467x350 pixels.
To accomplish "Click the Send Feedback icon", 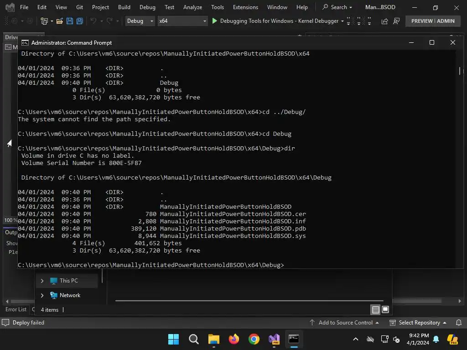I will pos(396,21).
